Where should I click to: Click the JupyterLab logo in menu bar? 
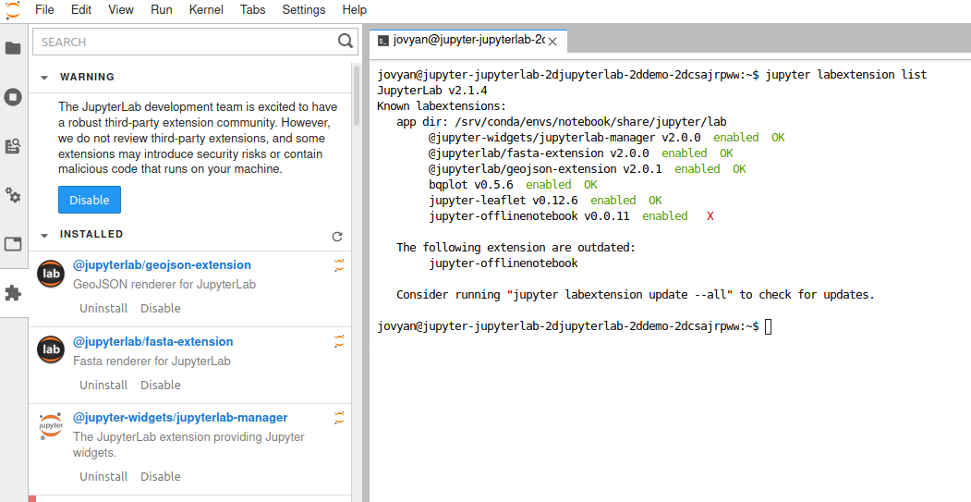pyautogui.click(x=12, y=10)
